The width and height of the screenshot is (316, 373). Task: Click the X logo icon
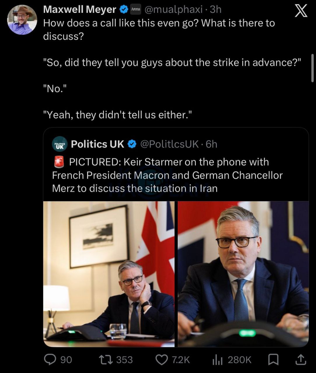tap(301, 11)
